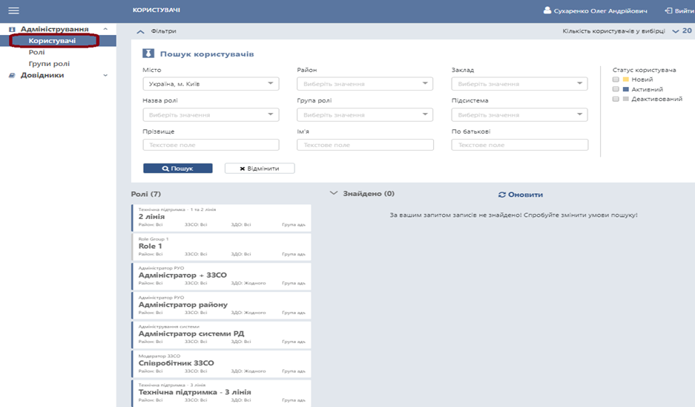
Task: Click the Адміністрування section icon
Action: (x=12, y=29)
